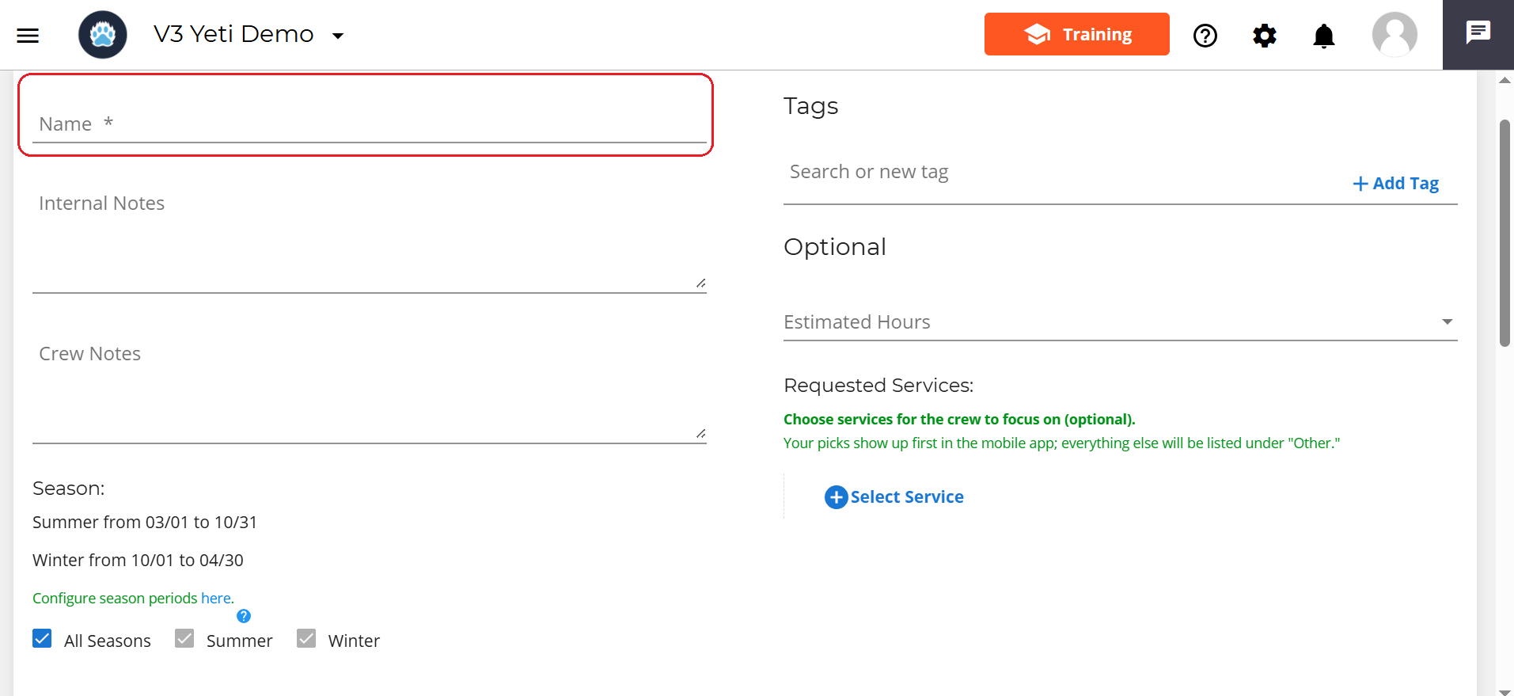Image resolution: width=1514 pixels, height=696 pixels.
Task: Toggle the Winter checkbox
Action: pyautogui.click(x=306, y=638)
